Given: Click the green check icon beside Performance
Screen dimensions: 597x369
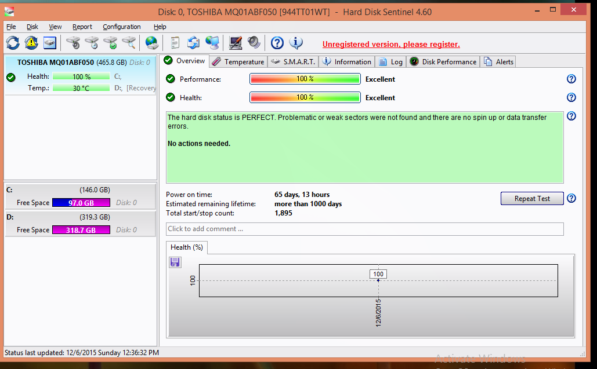Looking at the screenshot, I should point(171,79).
